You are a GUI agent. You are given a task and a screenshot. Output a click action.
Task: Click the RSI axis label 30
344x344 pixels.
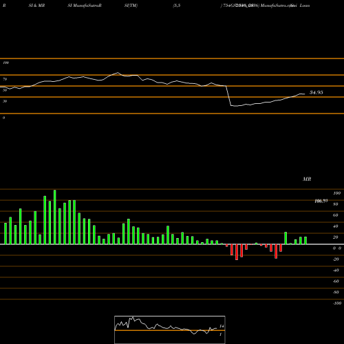(5, 101)
